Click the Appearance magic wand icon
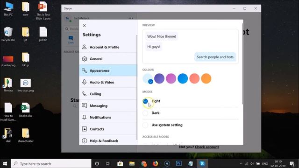The width and height of the screenshot is (299, 168). 84,70
